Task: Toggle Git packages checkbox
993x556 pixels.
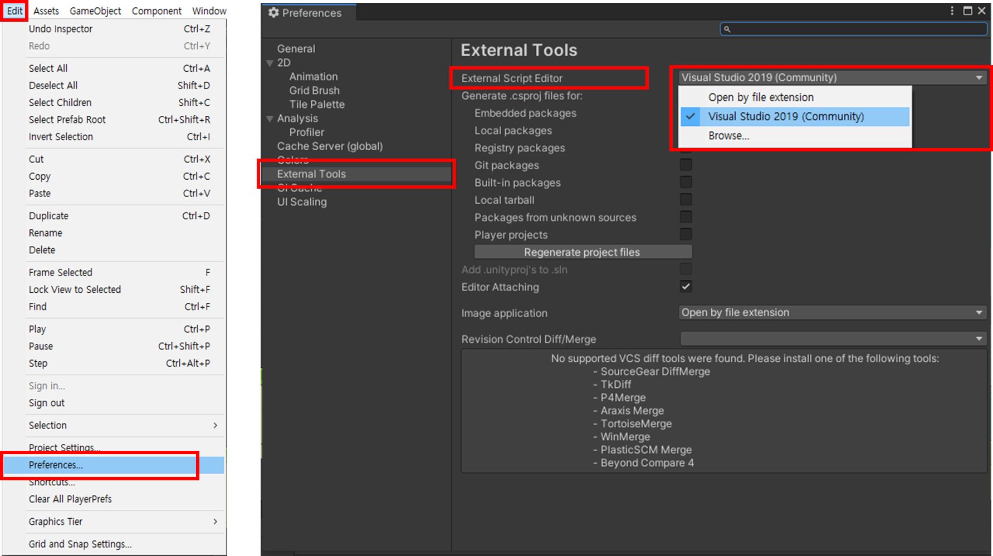Action: pos(686,165)
